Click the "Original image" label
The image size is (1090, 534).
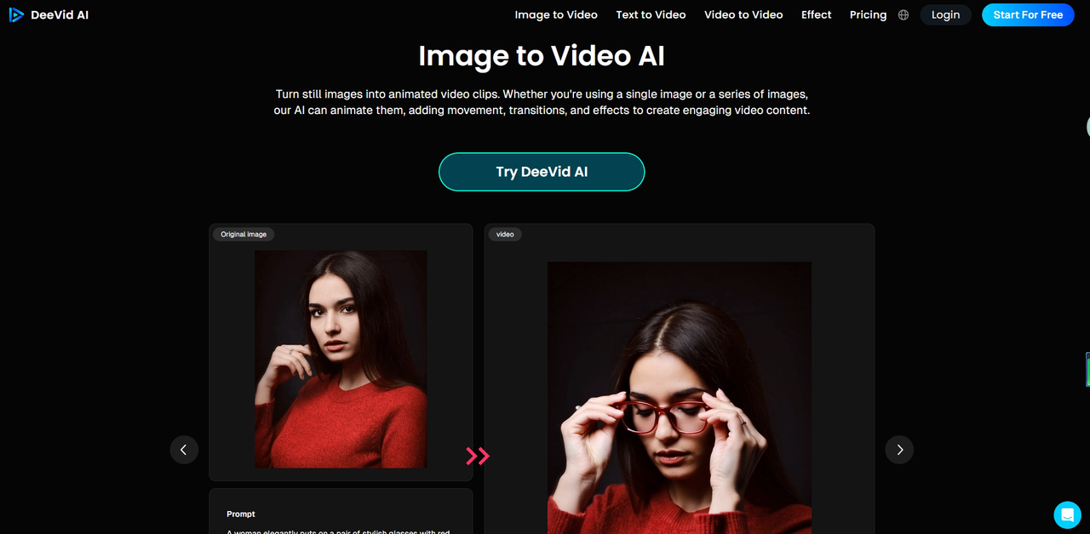(244, 234)
